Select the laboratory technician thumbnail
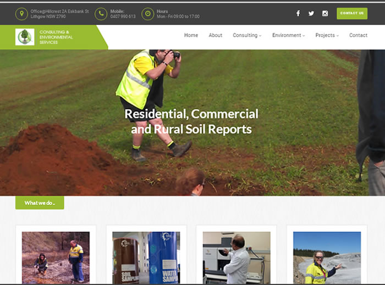This screenshot has height=285, width=385. point(237,257)
